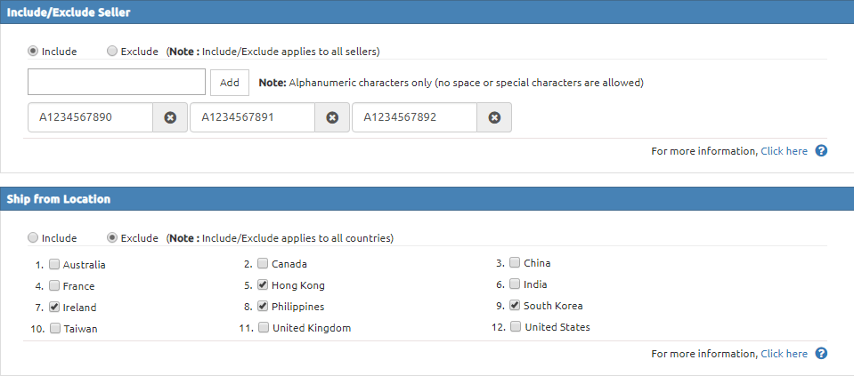Remove seller A1234567892 with its X icon
Viewport: 854px width, 376px height.
[494, 117]
